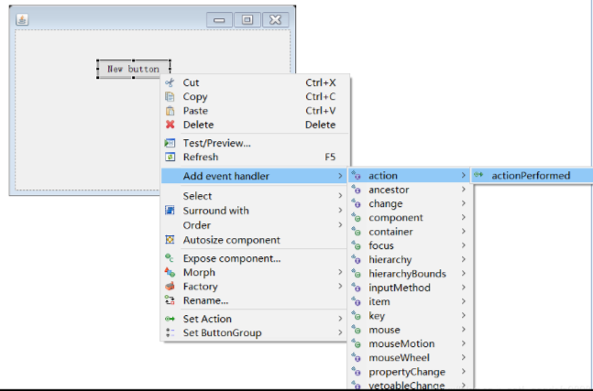This screenshot has width=593, height=391.
Task: Click the Factory icon
Action: pyautogui.click(x=170, y=287)
